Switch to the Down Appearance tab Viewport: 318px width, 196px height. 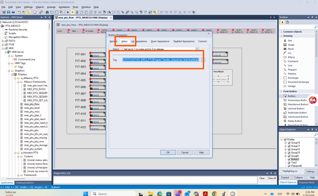[160, 41]
